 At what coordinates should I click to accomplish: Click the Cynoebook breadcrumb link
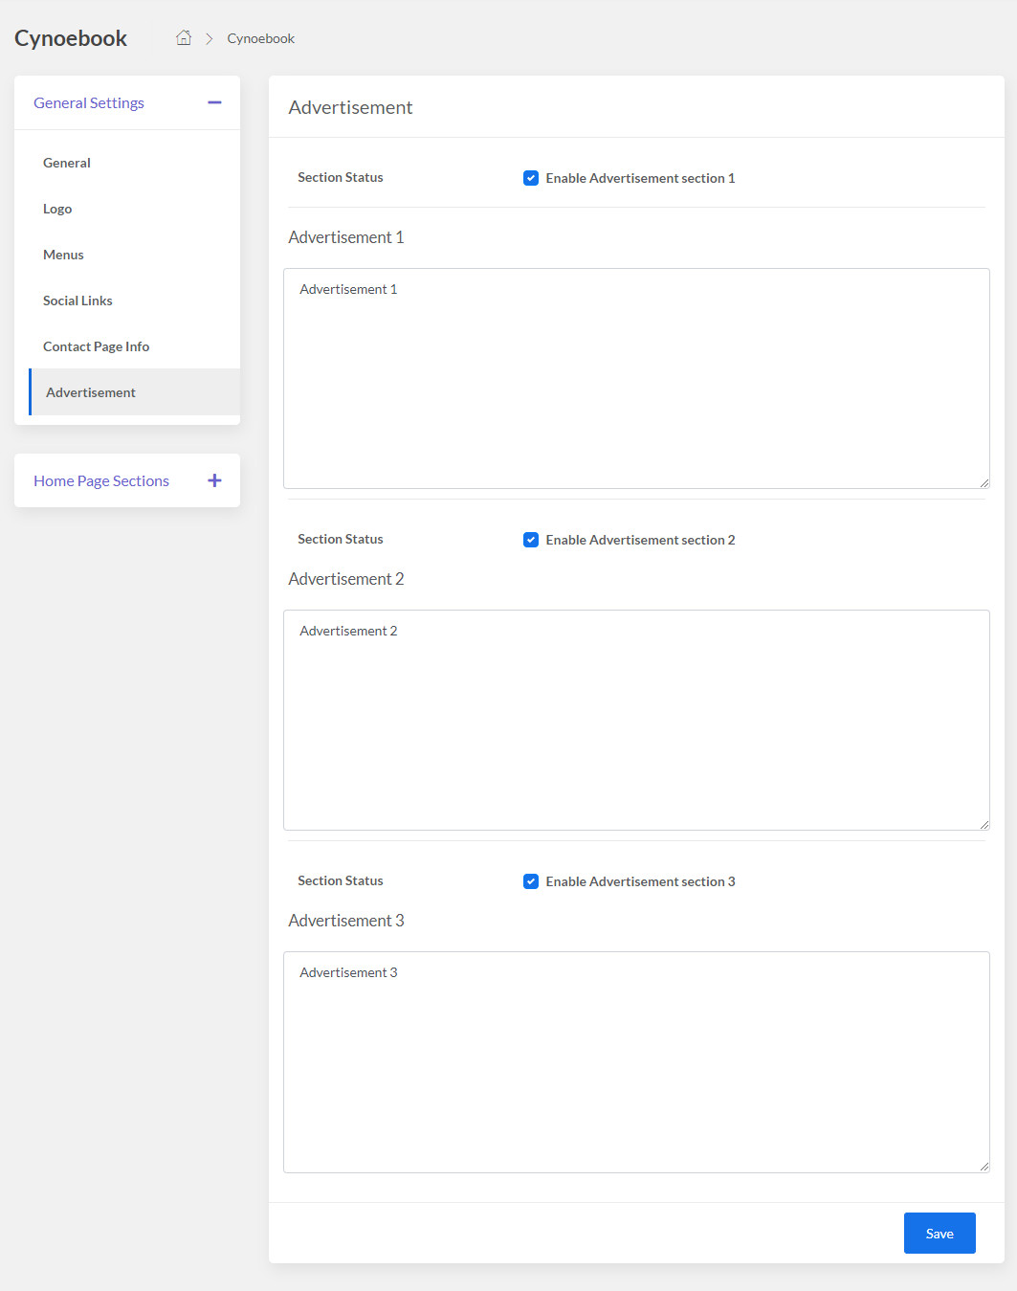coord(260,38)
